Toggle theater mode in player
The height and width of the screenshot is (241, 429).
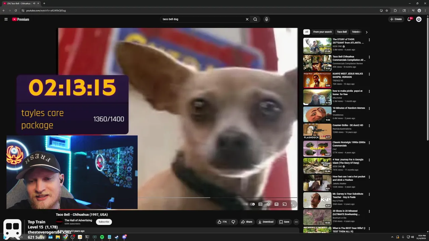[277, 204]
